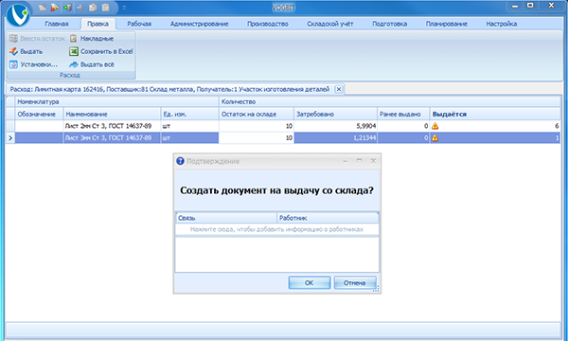
Task: Click the Работник column header in dialog
Action: click(328, 218)
